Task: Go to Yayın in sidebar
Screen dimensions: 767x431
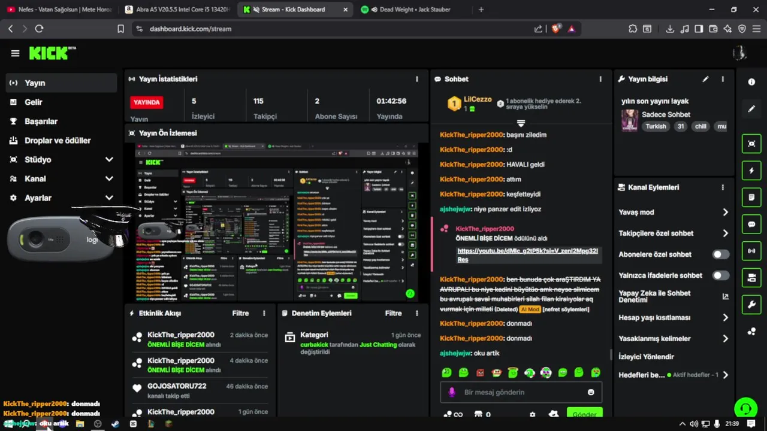Action: 61,83
